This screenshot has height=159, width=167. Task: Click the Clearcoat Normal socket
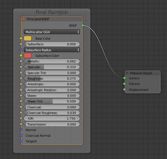21,135
